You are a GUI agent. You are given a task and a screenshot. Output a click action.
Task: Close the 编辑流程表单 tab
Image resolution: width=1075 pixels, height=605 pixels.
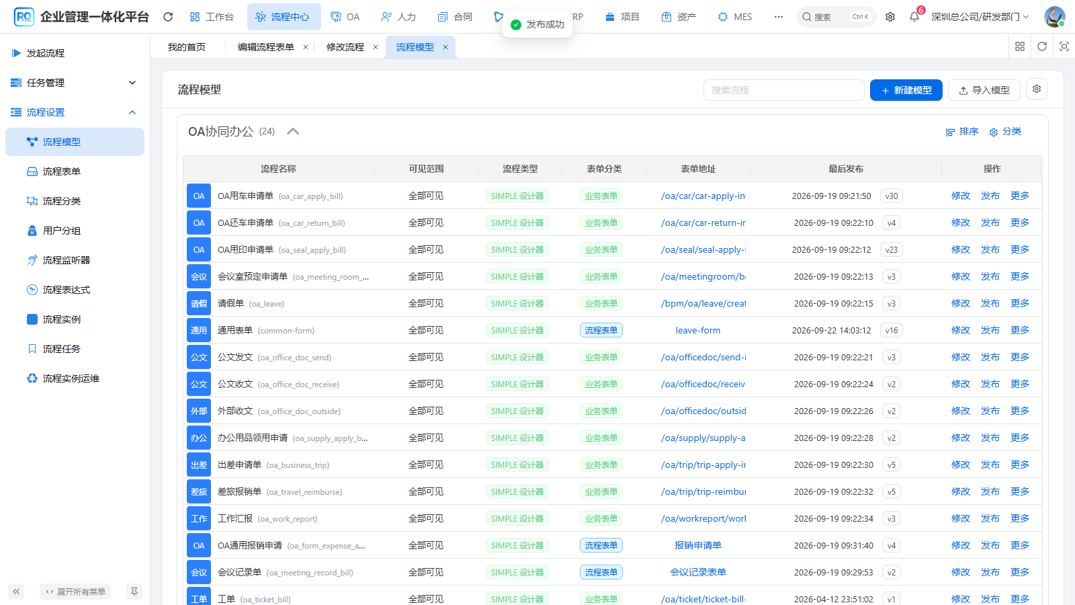pyautogui.click(x=306, y=47)
